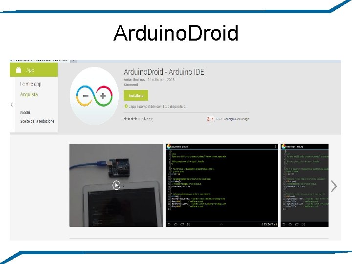Play the Arduino demo video
Image resolution: width=352 pixels, height=264 pixels.
coord(116,185)
